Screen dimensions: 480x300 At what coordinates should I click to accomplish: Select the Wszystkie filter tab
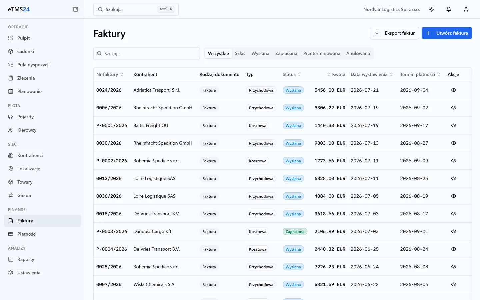(x=218, y=53)
